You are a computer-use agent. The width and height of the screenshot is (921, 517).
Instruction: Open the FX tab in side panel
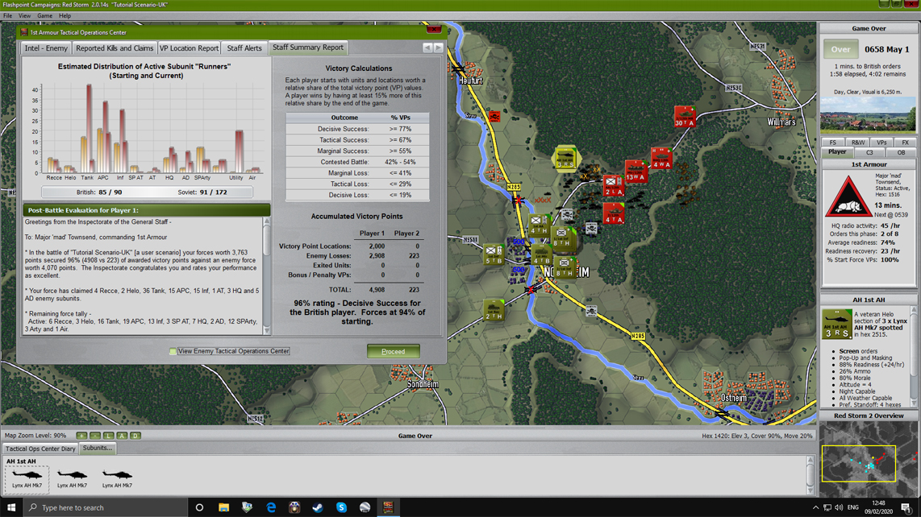pos(905,143)
